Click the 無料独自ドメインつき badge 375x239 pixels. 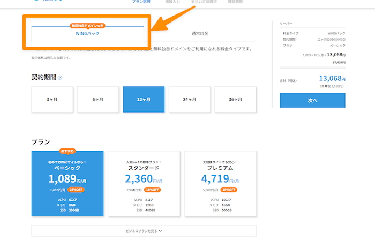point(87,26)
